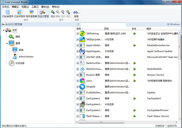Select the 全部 root node
Screen dimensions: 182x128
(x=11, y=30)
